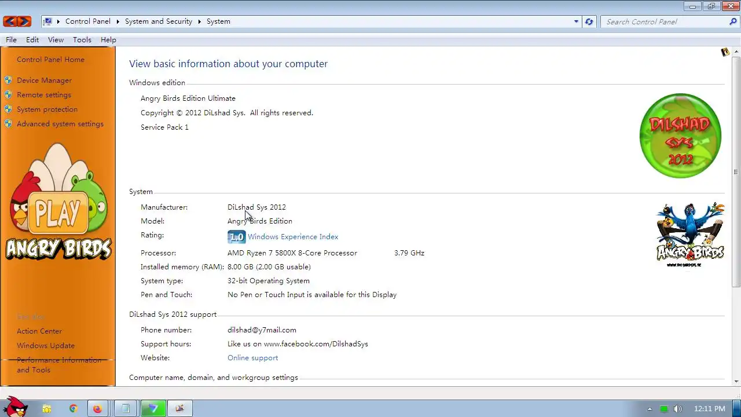Expand the arrow after Control Panel breadcrumb
The width and height of the screenshot is (741, 417).
(x=118, y=21)
